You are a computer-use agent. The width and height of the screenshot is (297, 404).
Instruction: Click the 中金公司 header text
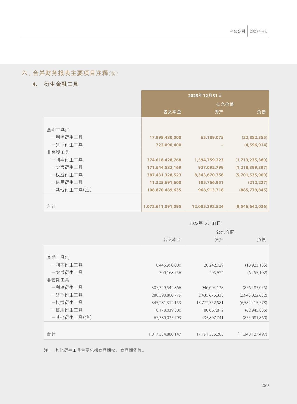pos(237,31)
